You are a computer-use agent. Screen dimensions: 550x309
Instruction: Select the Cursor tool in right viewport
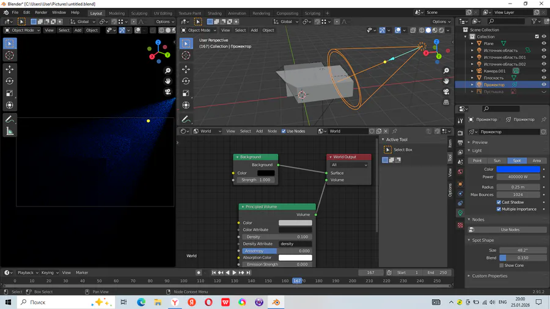point(186,56)
